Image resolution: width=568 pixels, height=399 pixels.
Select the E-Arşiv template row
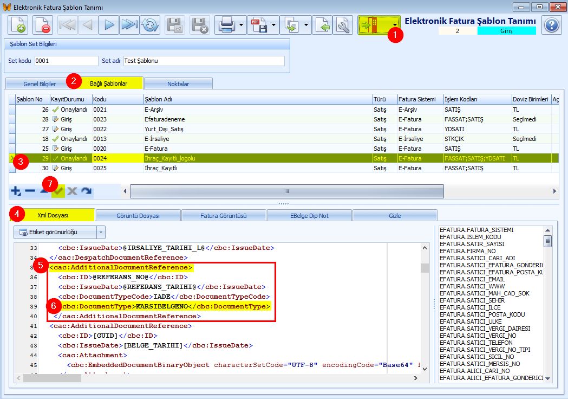pyautogui.click(x=284, y=110)
